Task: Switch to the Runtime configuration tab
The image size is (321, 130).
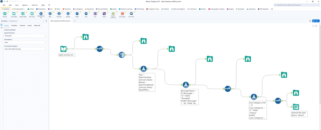Action: (23, 25)
